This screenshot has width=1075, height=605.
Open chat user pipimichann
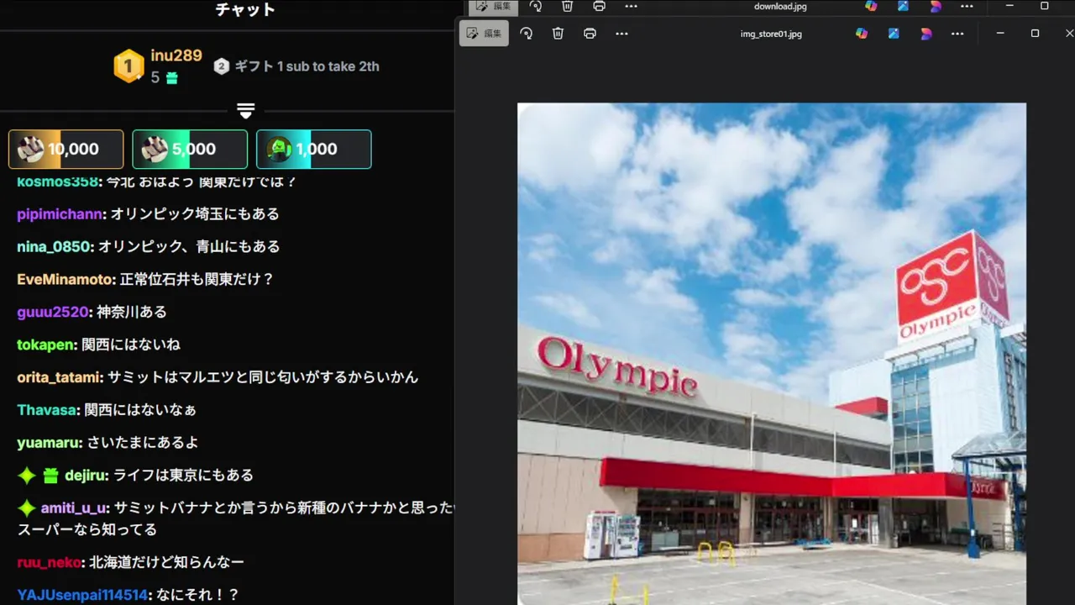[60, 214]
